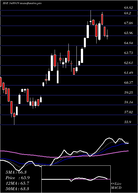Image resolution: width=138 pixels, height=193 pixels.
Task: Click the 50MA : 63.3 legend value
Action: [17, 189]
